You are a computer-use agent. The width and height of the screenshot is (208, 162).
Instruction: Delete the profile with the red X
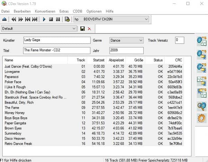pos(89,29)
